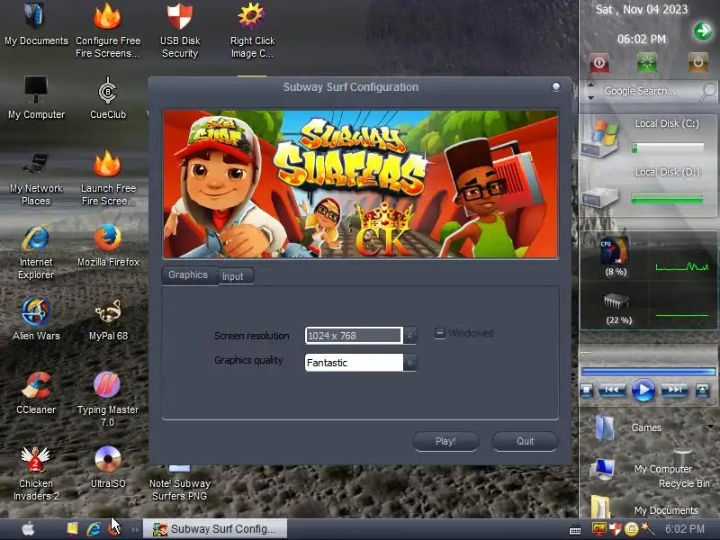Image resolution: width=720 pixels, height=540 pixels.
Task: Click the keyboard tray icon
Action: pyautogui.click(x=575, y=530)
